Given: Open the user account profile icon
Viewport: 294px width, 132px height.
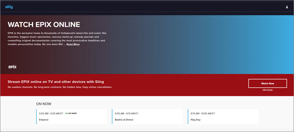Looking at the screenshot, I should [x=287, y=7].
